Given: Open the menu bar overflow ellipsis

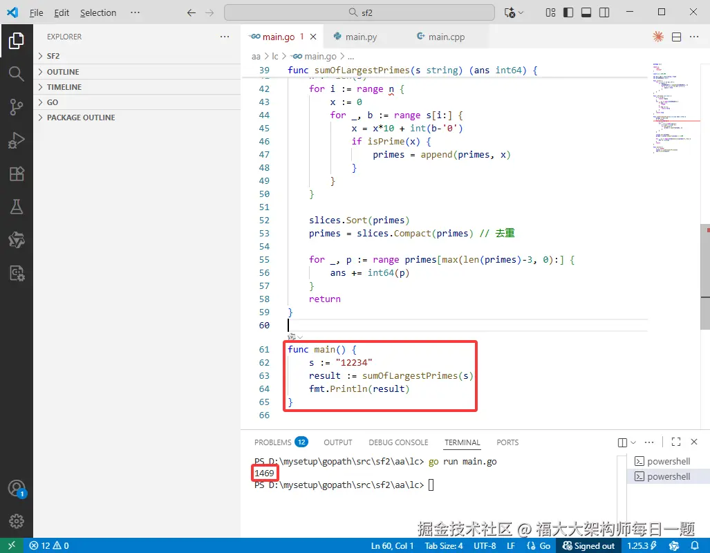Looking at the screenshot, I should [x=135, y=12].
